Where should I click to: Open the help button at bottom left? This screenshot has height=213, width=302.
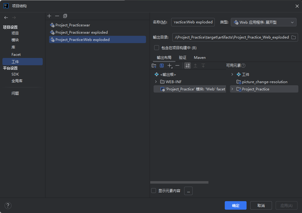coord(8,205)
